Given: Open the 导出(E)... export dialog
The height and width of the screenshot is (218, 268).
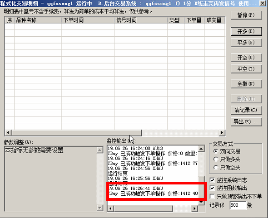Looking at the screenshot, I should (x=246, y=122).
